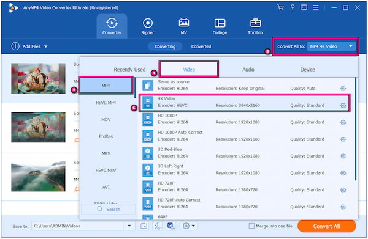Viewport: 368px width, 239px height.
Task: Toggle the GPU hardware acceleration icon
Action: [x=171, y=226]
